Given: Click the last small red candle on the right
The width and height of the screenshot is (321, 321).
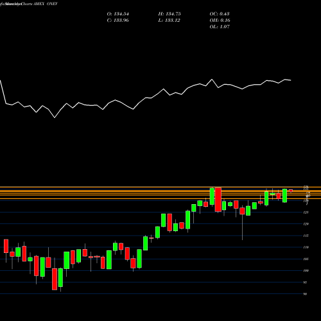Looking at the screenshot, I should [291, 191].
